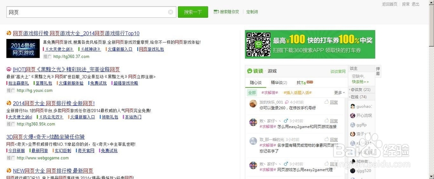Open the 《战神诀》 sublink
Image resolution: width=434 pixels, height=179 pixels.
tap(91, 49)
